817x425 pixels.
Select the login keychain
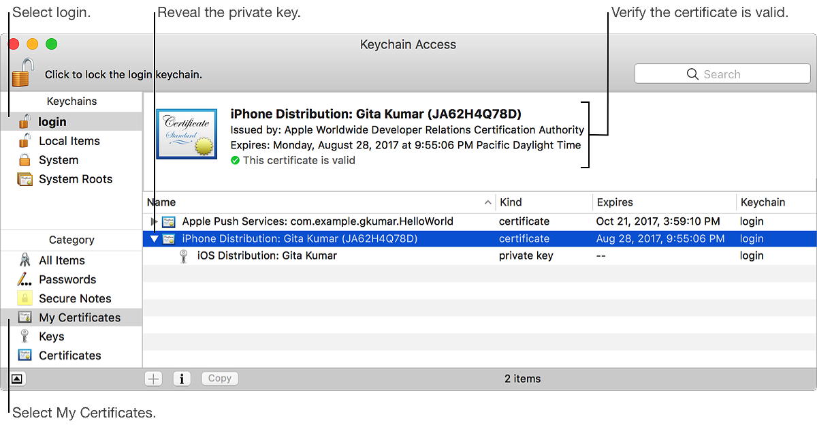pos(71,122)
